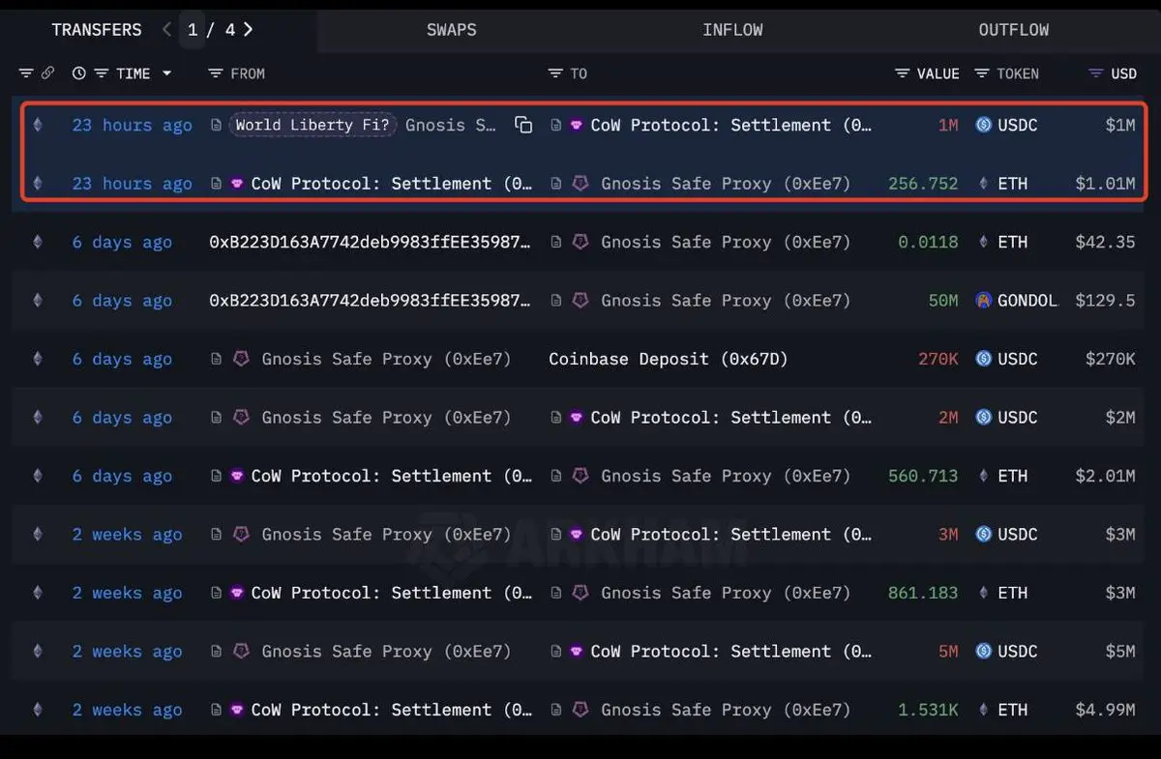This screenshot has height=759, width=1161.
Task: Click the CoW Protocol icon in the 2M USDC row
Action: 577,418
